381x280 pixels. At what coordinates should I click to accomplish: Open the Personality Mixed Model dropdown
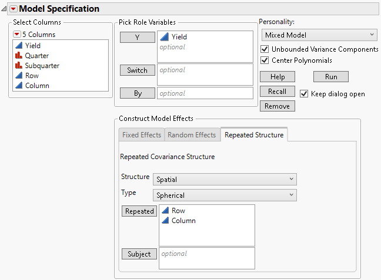[319, 35]
